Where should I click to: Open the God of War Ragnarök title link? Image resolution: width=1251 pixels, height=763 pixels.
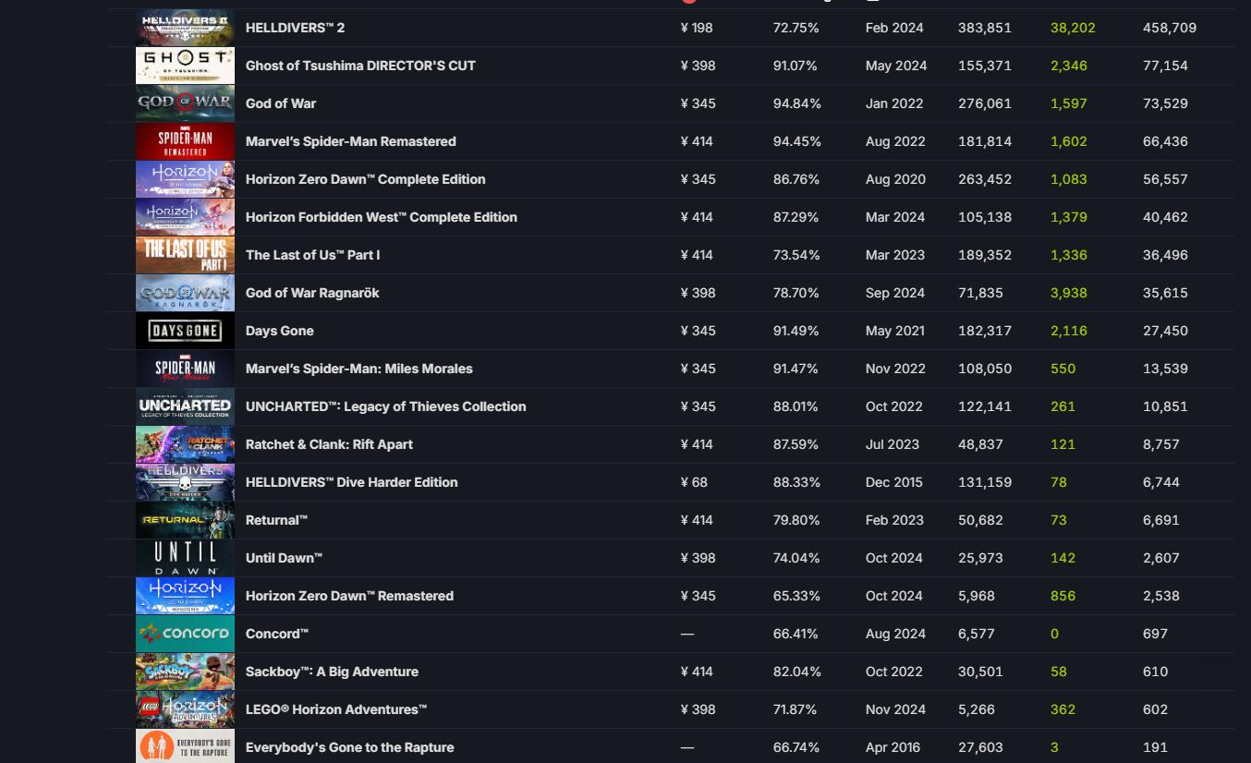point(312,293)
